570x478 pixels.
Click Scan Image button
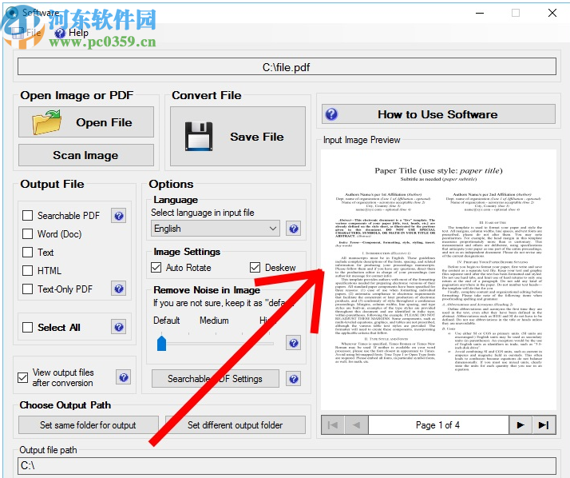click(86, 155)
